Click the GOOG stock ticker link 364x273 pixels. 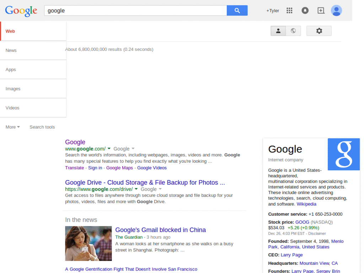[x=302, y=222]
